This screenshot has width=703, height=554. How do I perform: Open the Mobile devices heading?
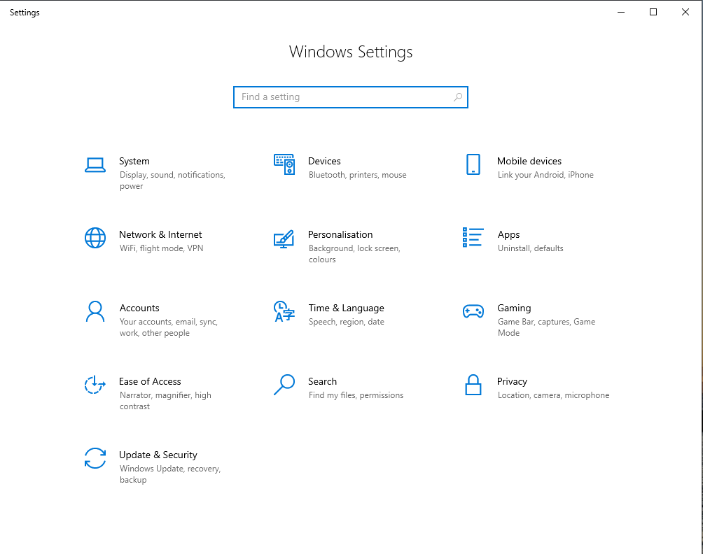pyautogui.click(x=529, y=161)
